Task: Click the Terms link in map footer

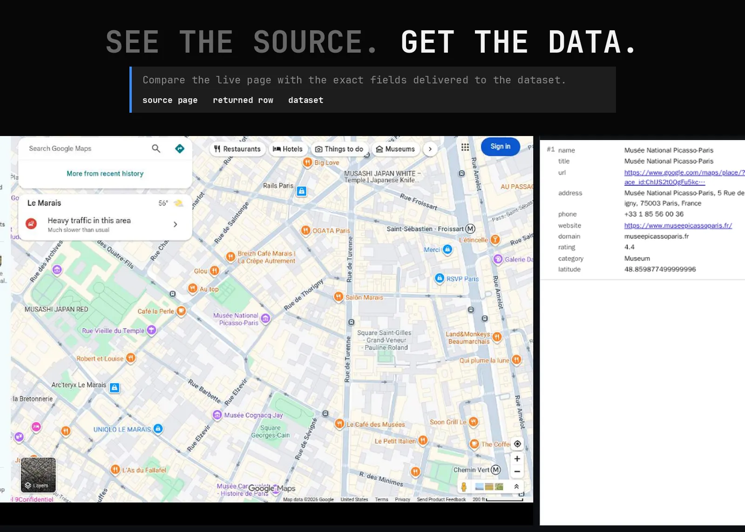Action: 381,499
